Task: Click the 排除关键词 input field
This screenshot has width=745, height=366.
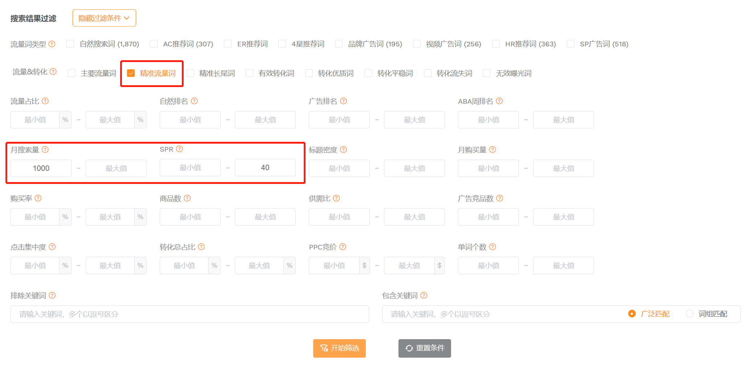Action: tap(189, 314)
